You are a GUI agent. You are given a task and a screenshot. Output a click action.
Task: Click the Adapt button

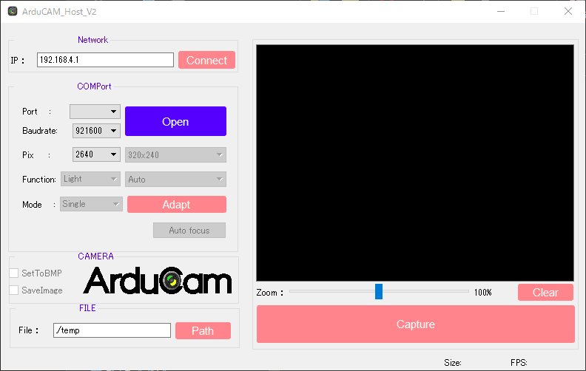(177, 205)
